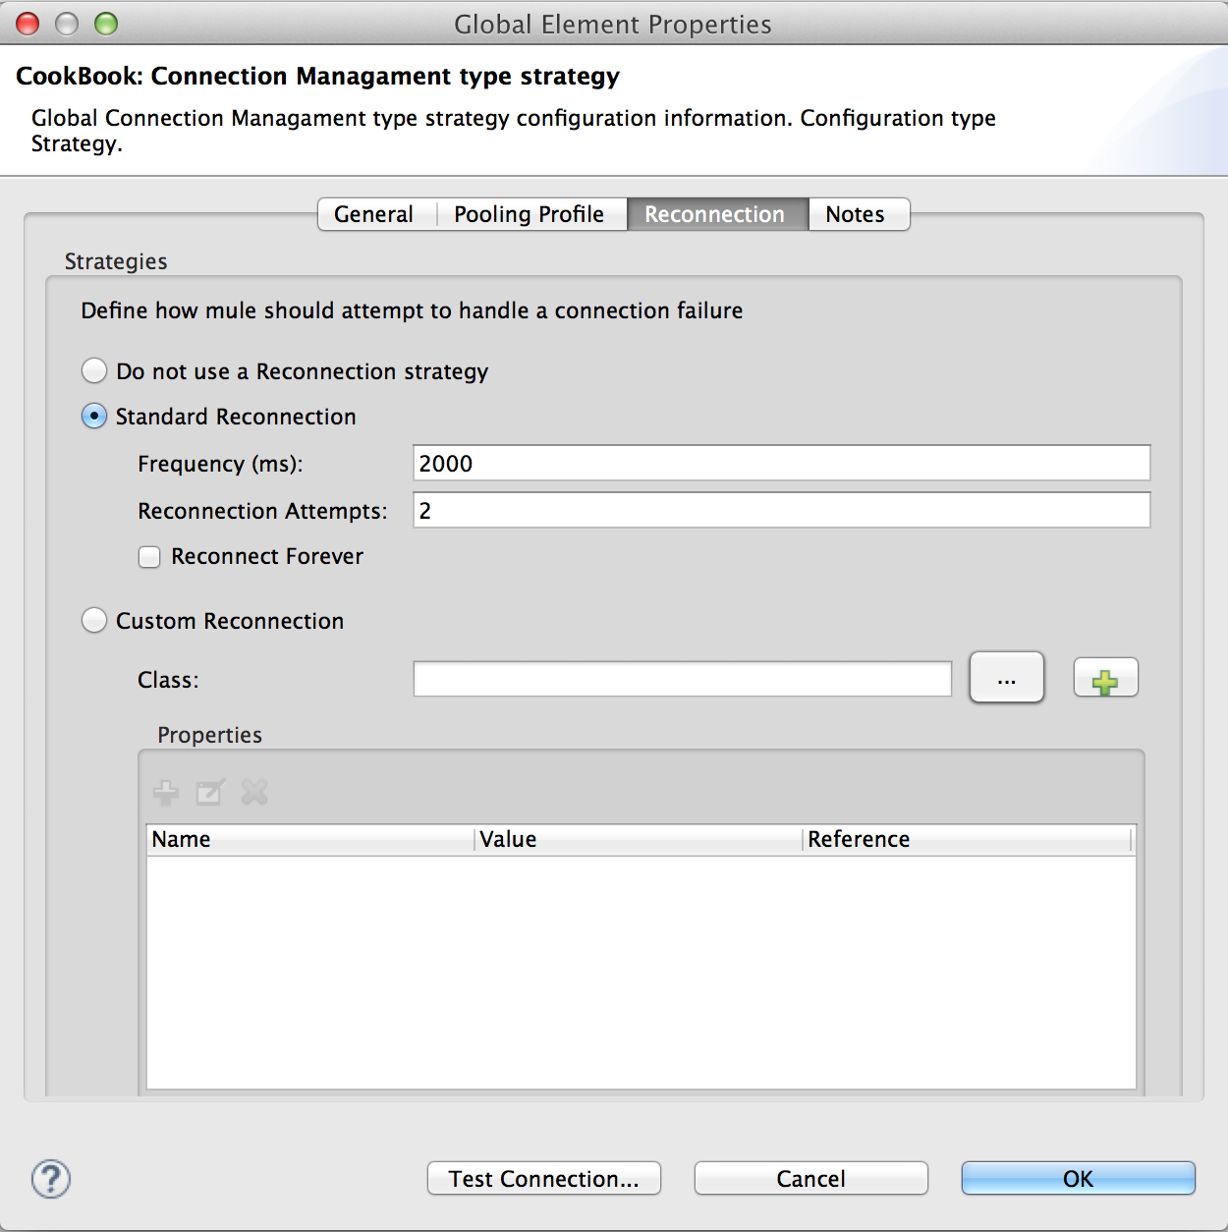Click the Cancel button

809,1178
